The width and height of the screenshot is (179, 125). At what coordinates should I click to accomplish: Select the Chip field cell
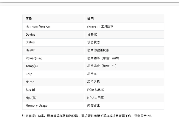pyautogui.click(x=53, y=74)
